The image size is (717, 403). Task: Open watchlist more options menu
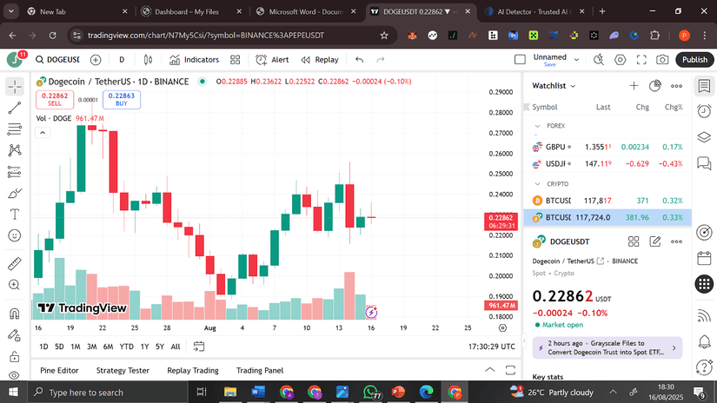click(x=676, y=86)
